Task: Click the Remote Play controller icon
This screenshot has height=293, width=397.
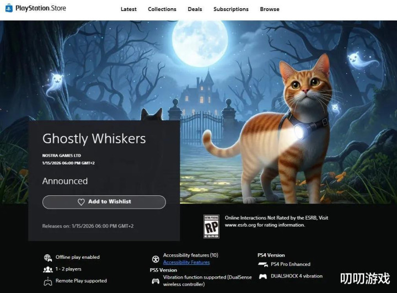Action: tap(48, 281)
